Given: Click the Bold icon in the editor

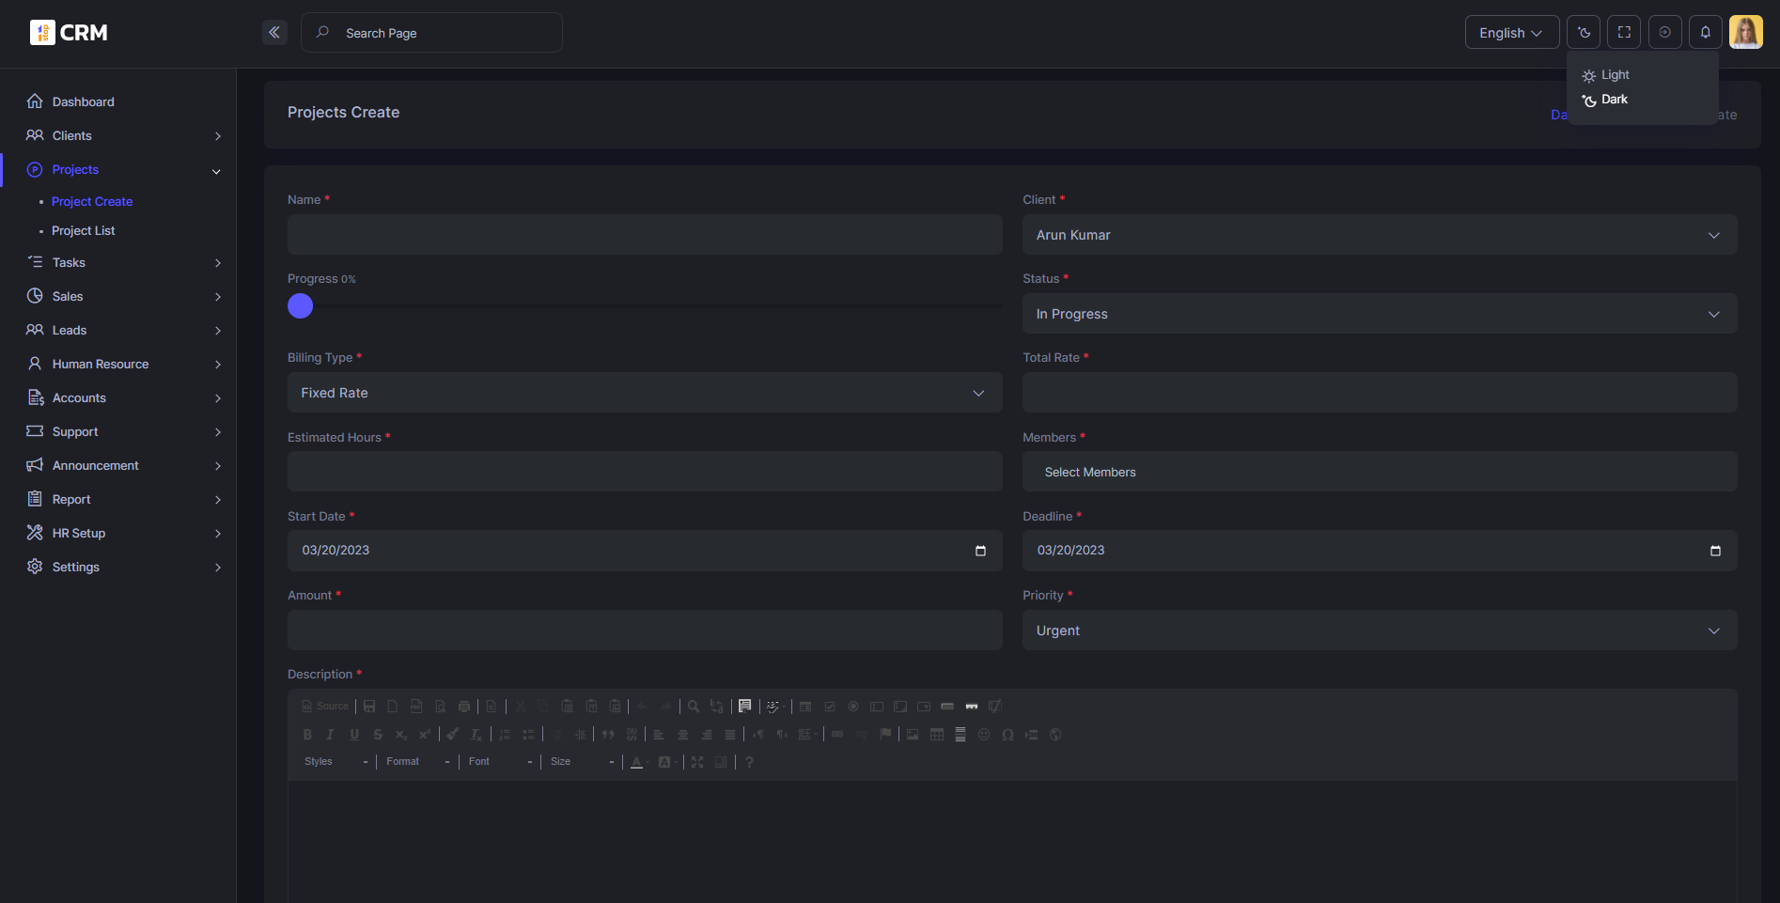Looking at the screenshot, I should point(307,735).
